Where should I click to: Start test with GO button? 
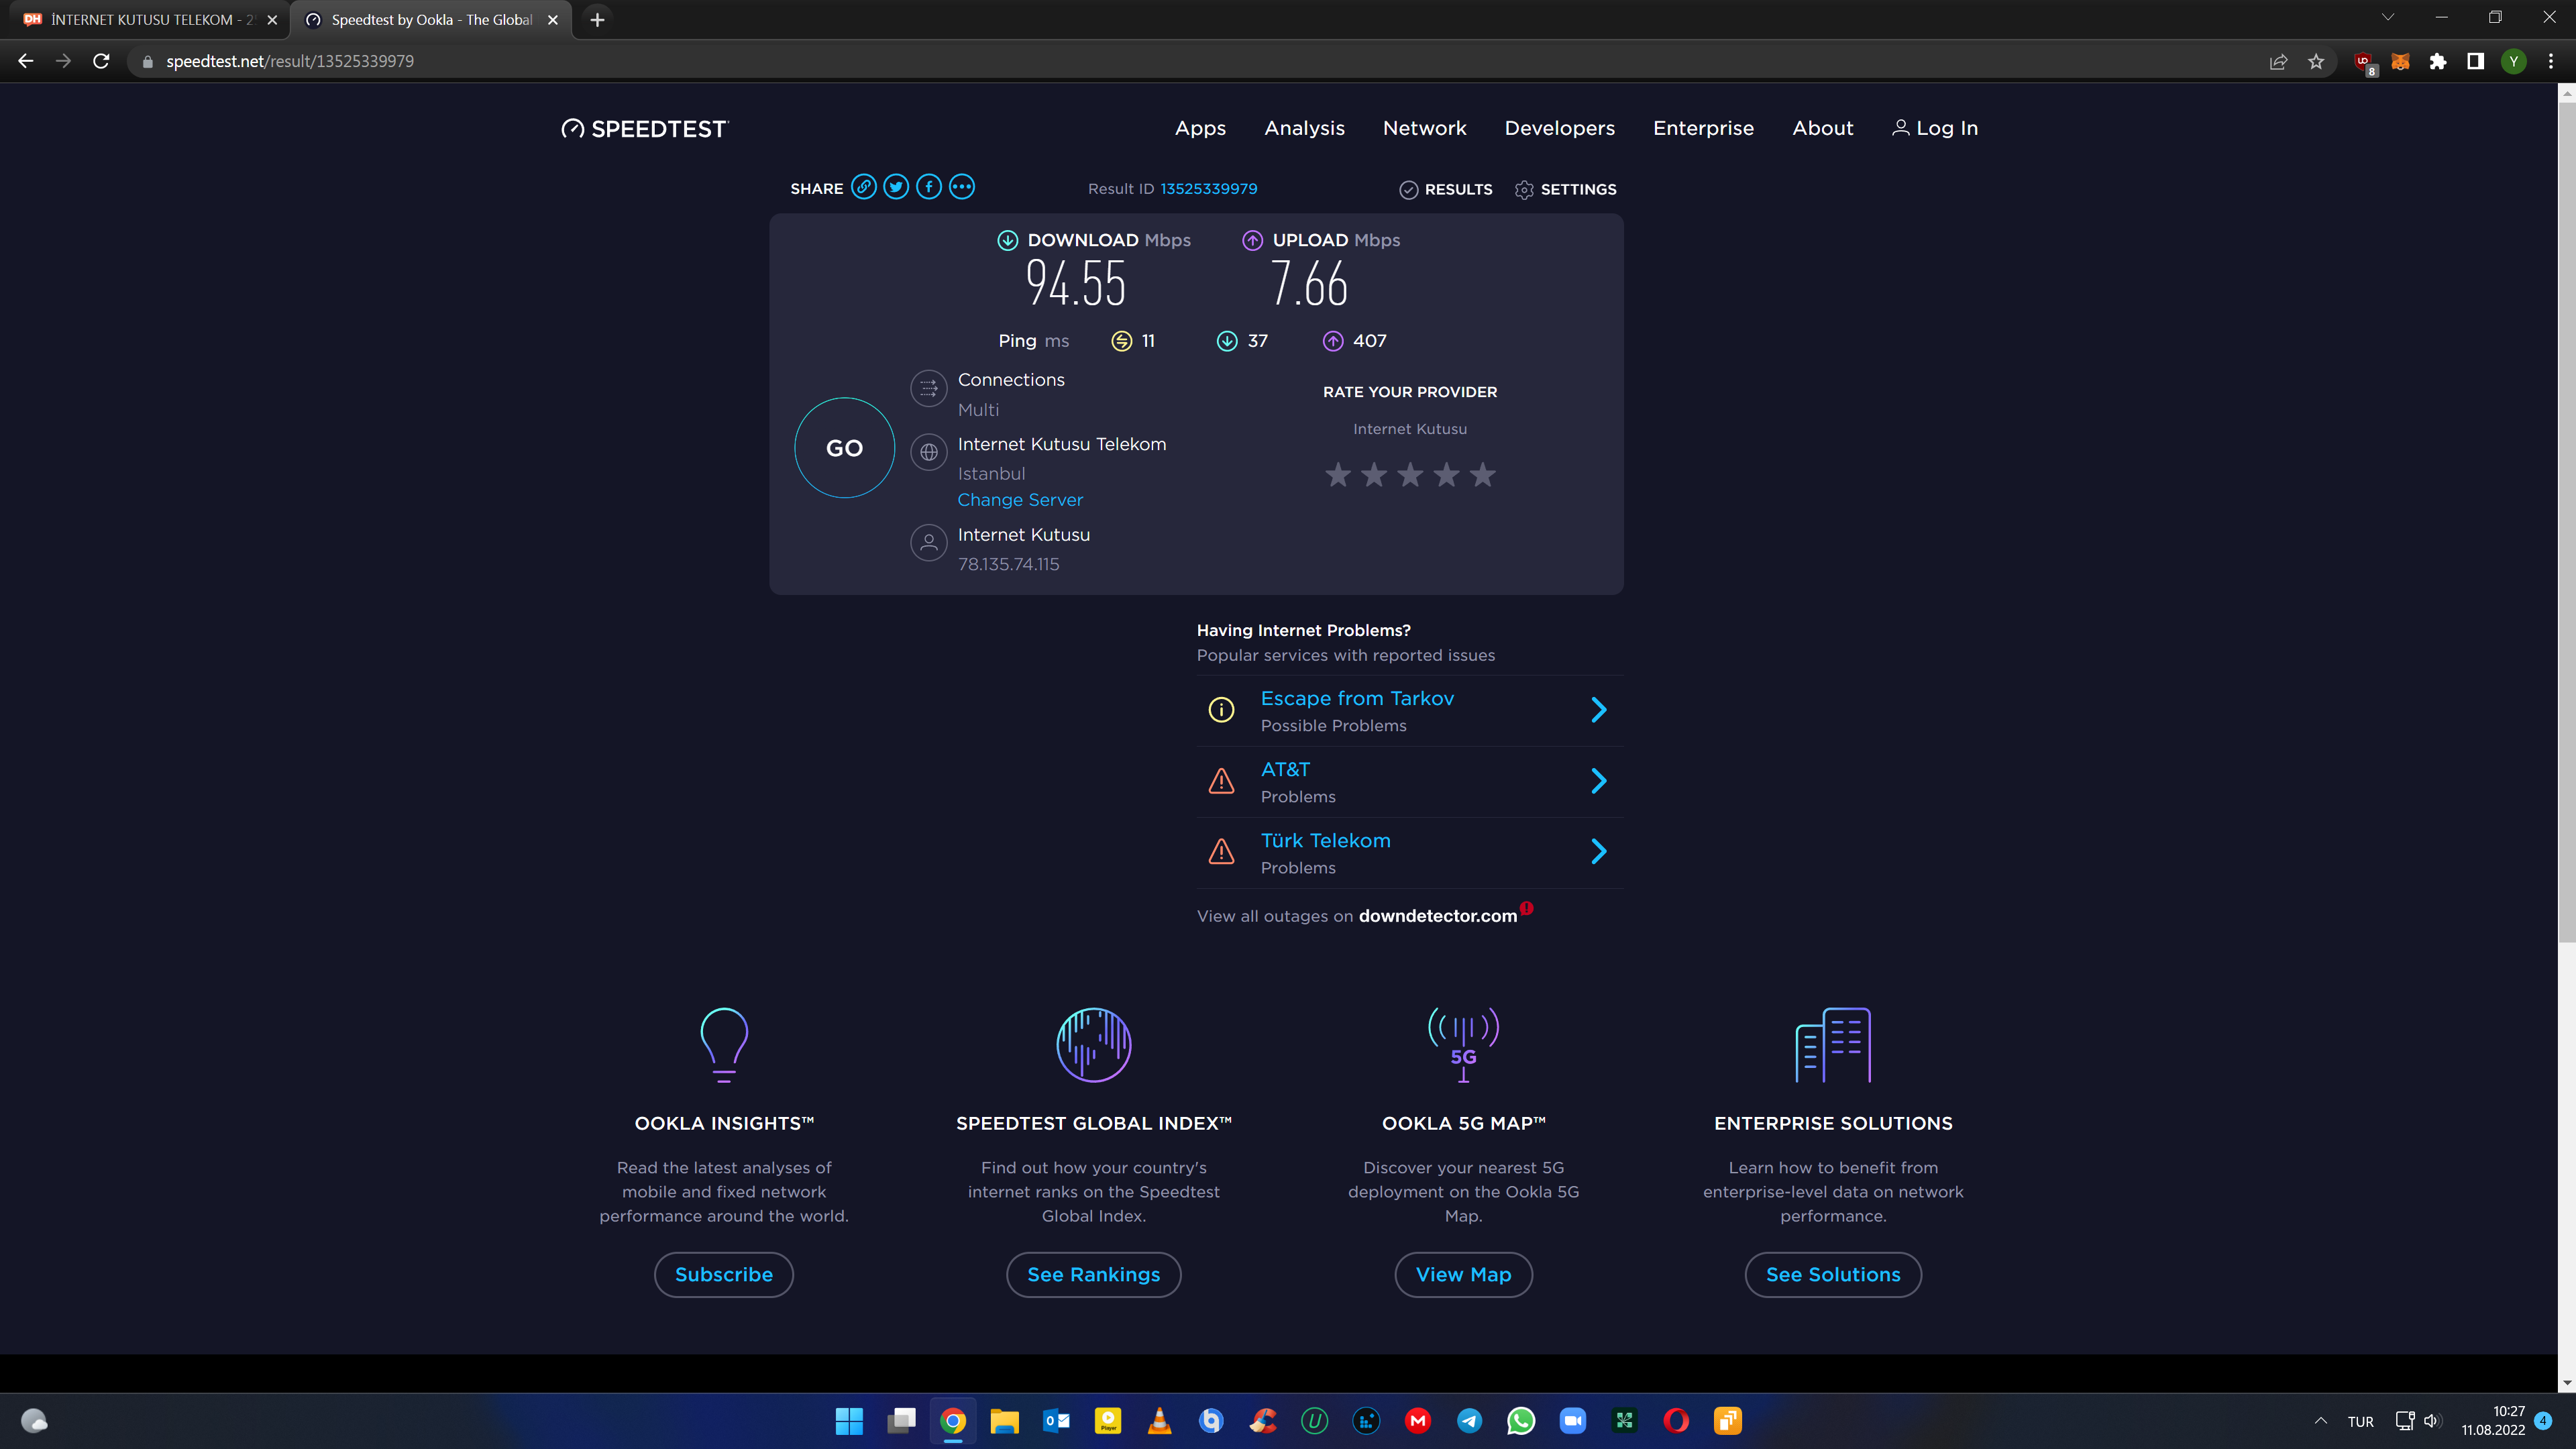pyautogui.click(x=844, y=448)
